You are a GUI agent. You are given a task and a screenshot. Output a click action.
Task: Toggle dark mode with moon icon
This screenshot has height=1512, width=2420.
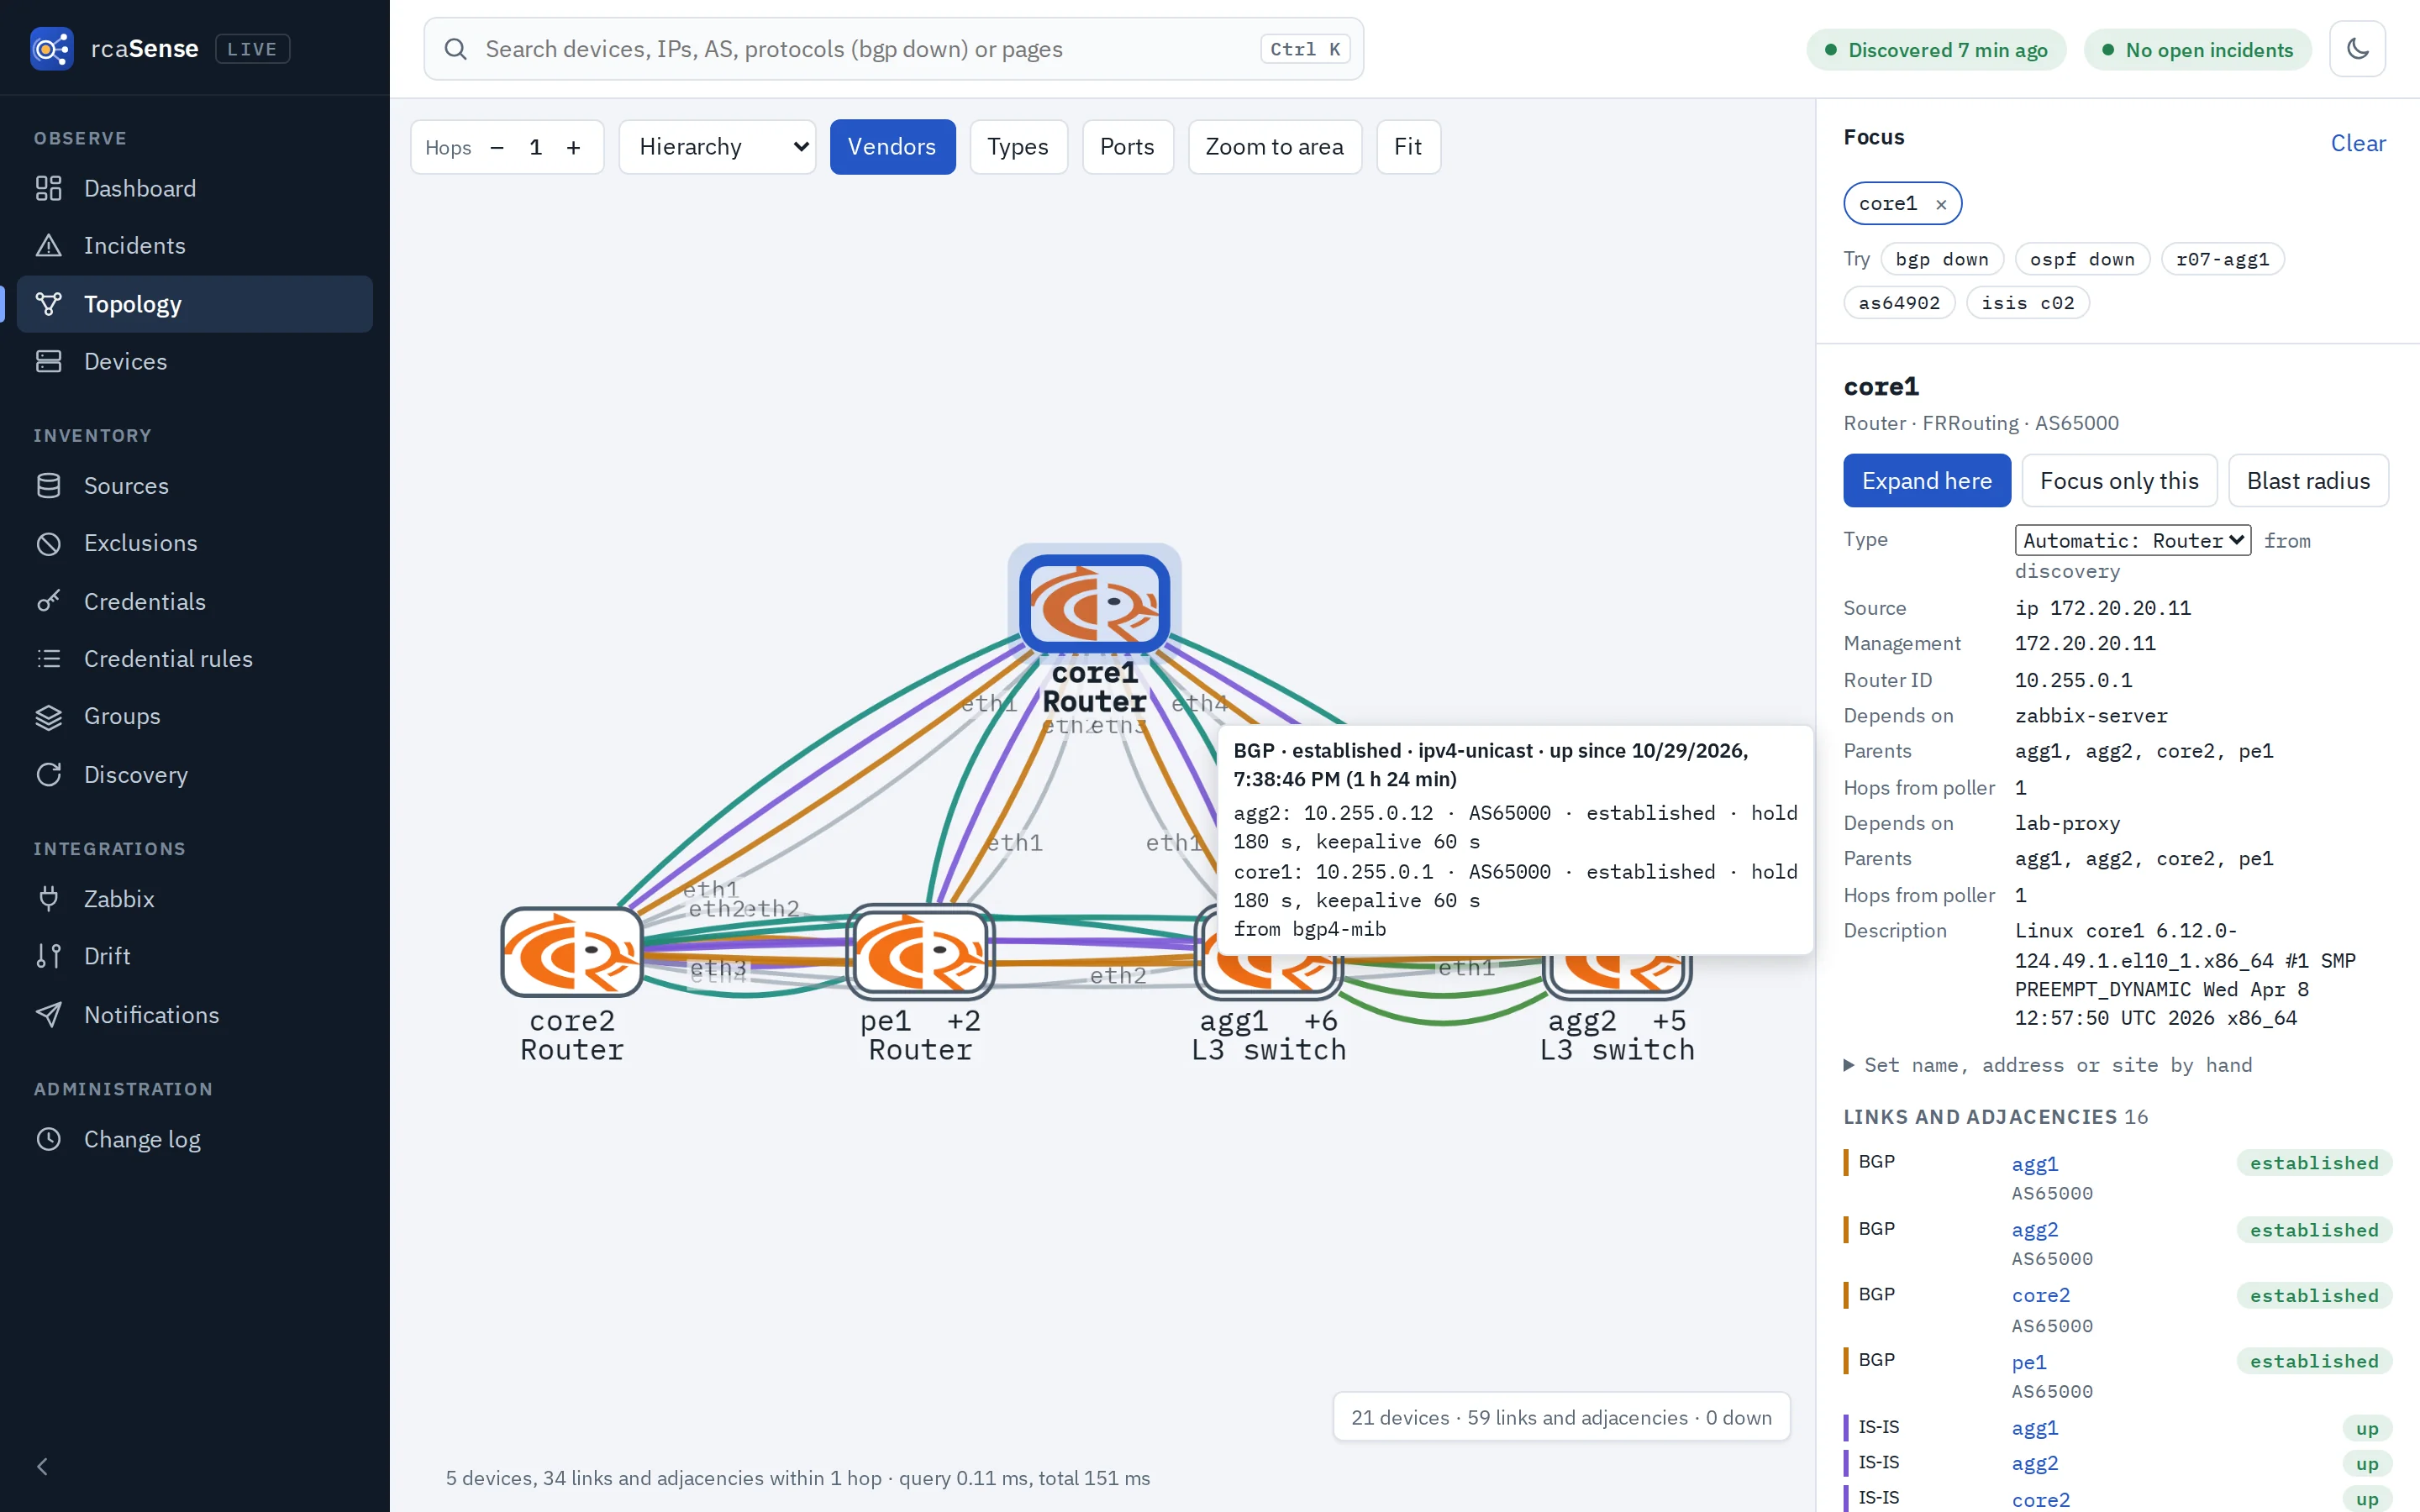click(2357, 49)
